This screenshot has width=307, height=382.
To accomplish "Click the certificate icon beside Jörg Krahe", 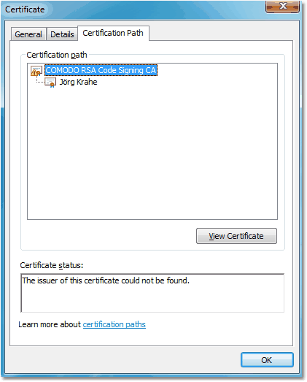I will click(50, 83).
